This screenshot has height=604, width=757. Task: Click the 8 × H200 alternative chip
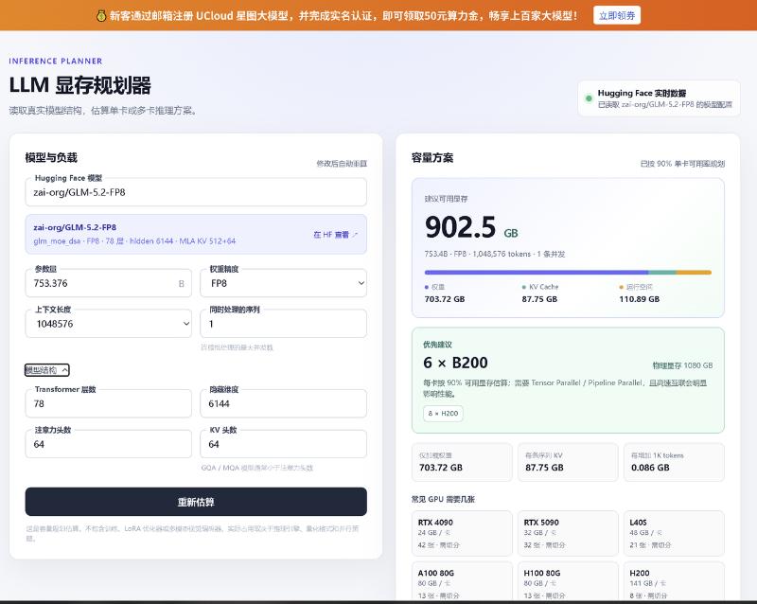(443, 413)
